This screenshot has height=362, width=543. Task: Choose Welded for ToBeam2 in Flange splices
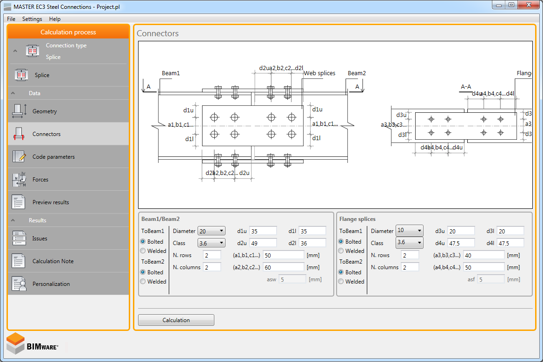341,282
